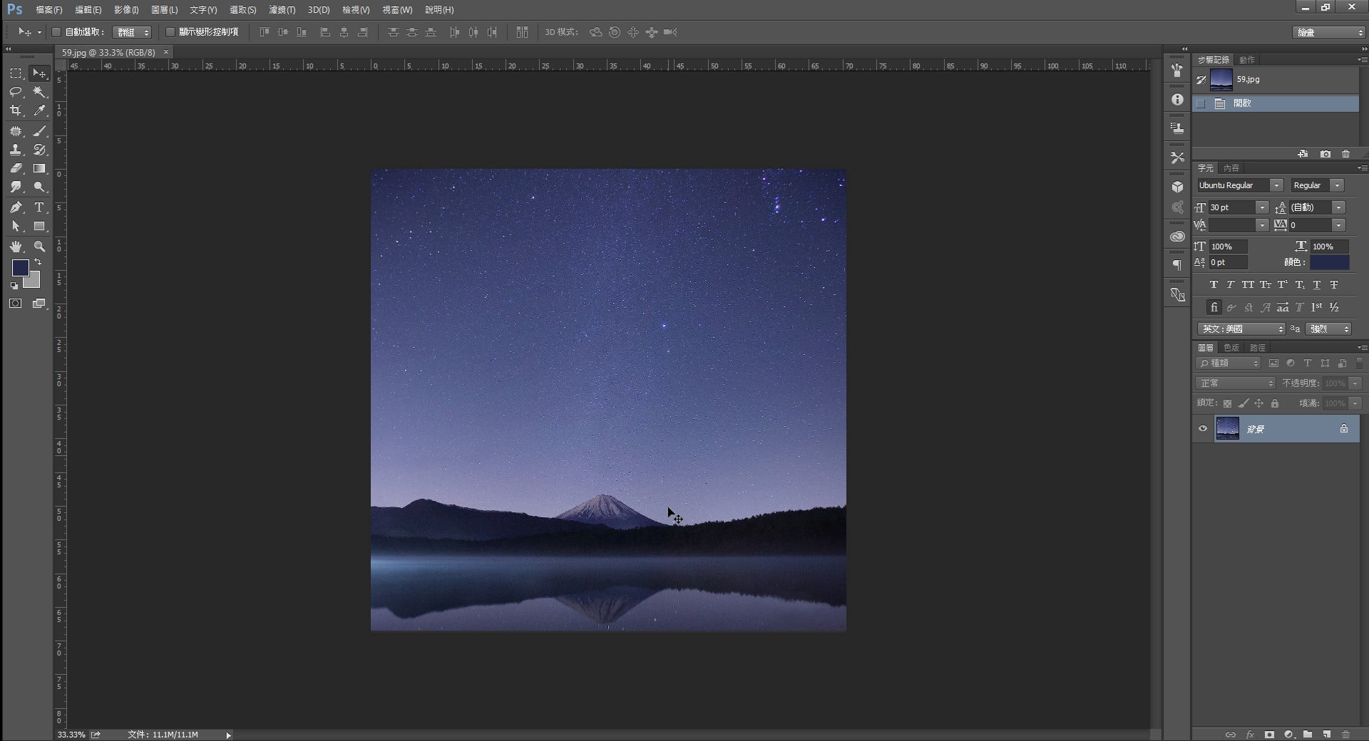Click the add layer mask icon
1369x741 pixels.
pyautogui.click(x=1269, y=735)
